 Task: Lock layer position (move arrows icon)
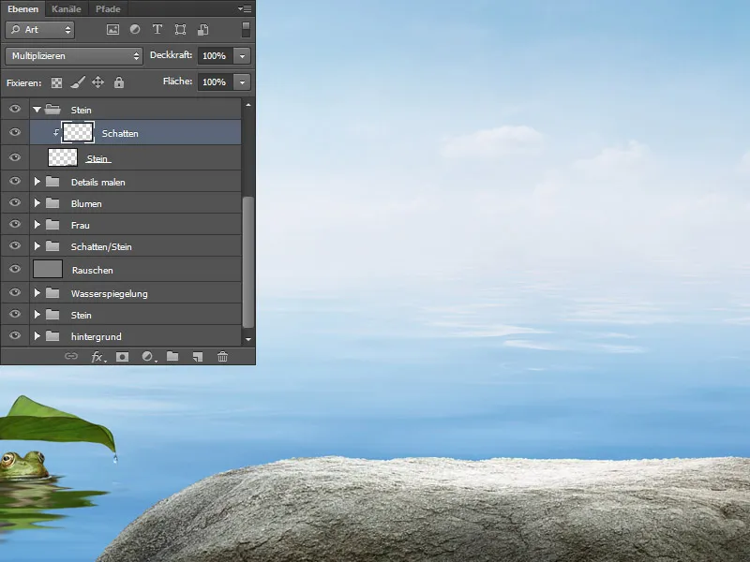[98, 82]
